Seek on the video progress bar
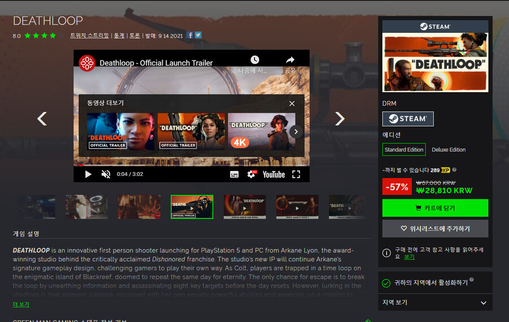Image resolution: width=509 pixels, height=322 pixels. [192, 165]
